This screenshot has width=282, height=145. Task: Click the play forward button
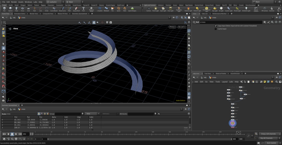(x=16, y=134)
